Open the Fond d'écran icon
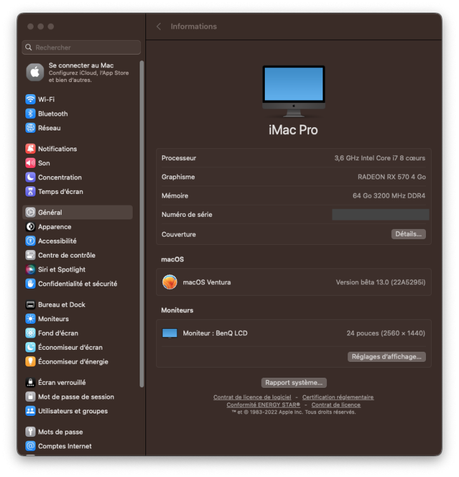Image resolution: width=459 pixels, height=477 pixels. pyautogui.click(x=30, y=333)
